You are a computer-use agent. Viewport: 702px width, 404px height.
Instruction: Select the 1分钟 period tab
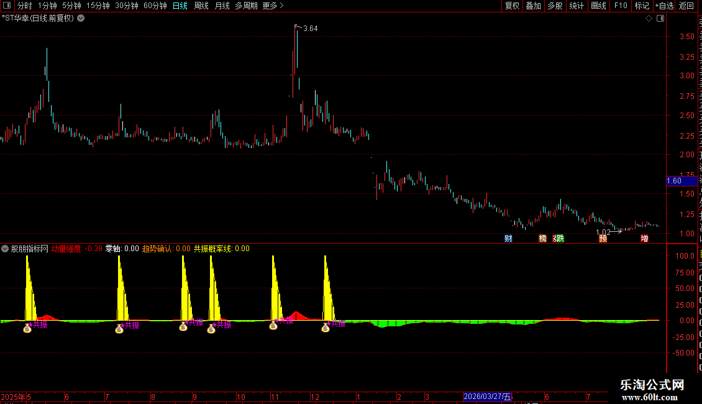tap(47, 6)
